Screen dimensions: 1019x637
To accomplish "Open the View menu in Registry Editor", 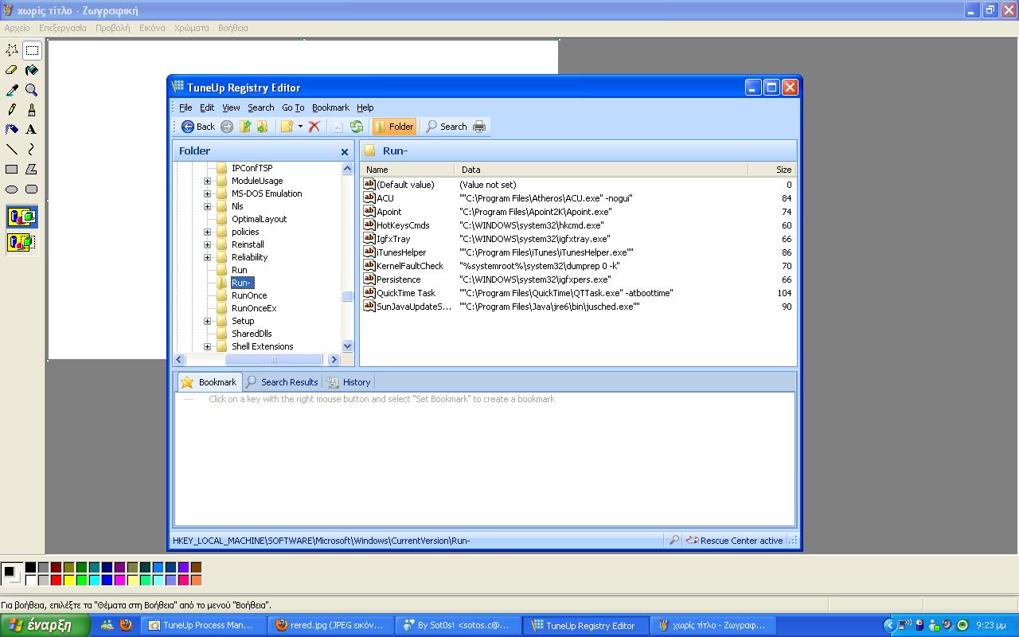I will [x=231, y=107].
